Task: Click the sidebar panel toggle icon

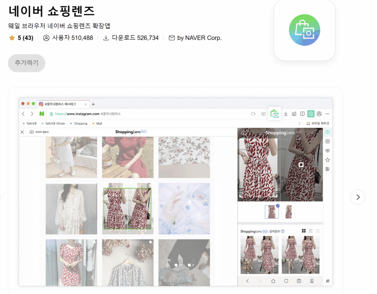Action: tap(311, 114)
